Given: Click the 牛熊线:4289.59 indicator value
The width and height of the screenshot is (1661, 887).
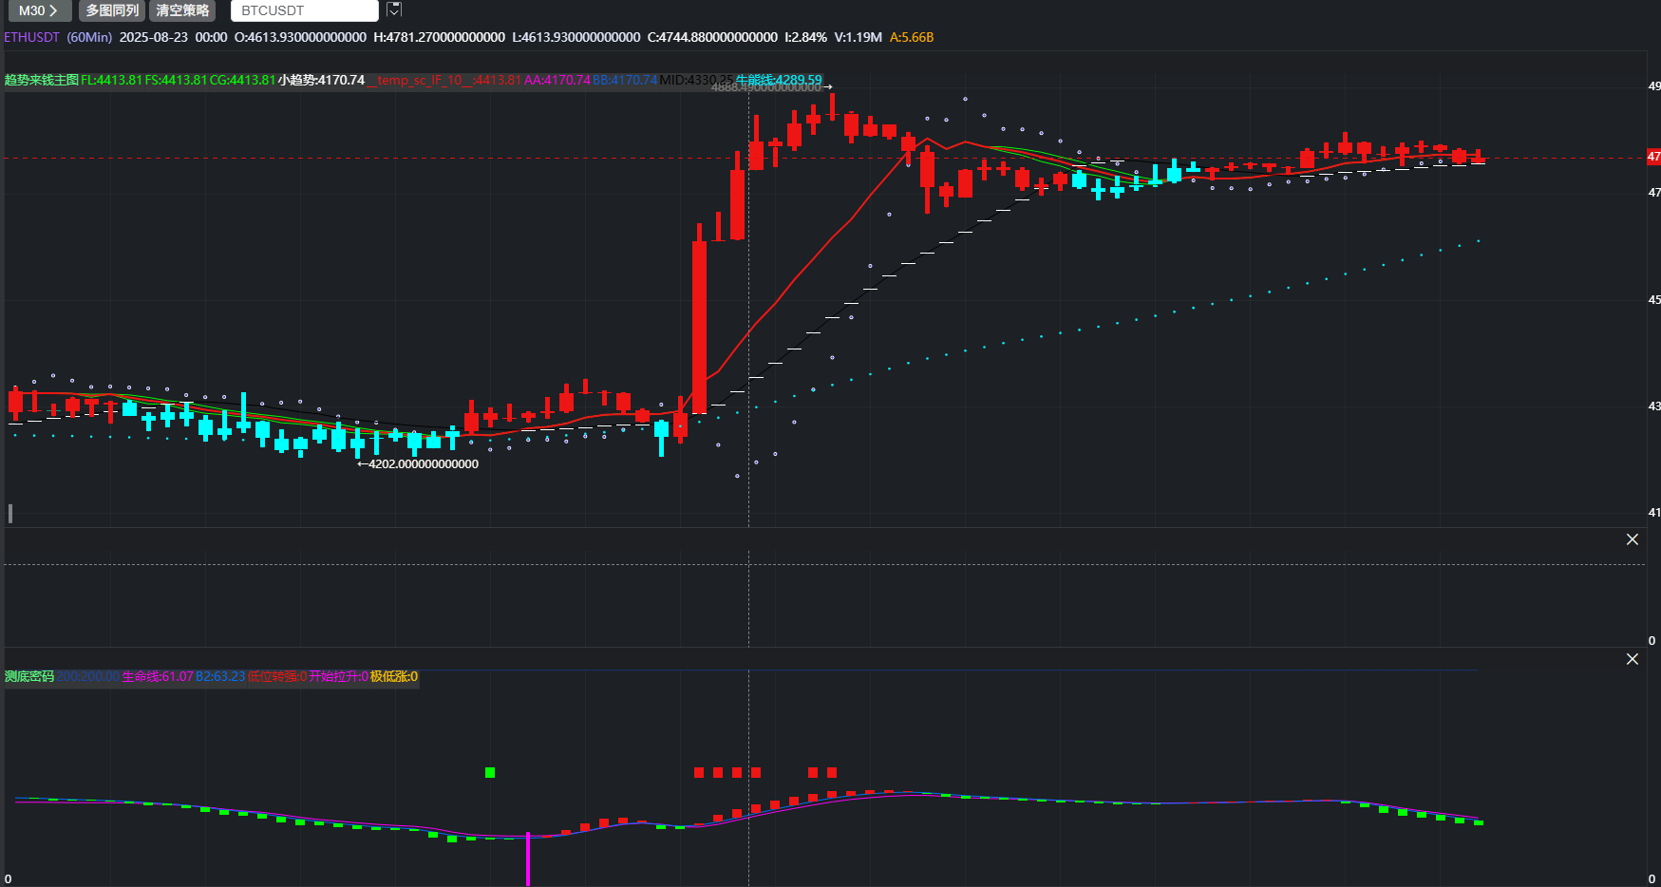Looking at the screenshot, I should 779,80.
